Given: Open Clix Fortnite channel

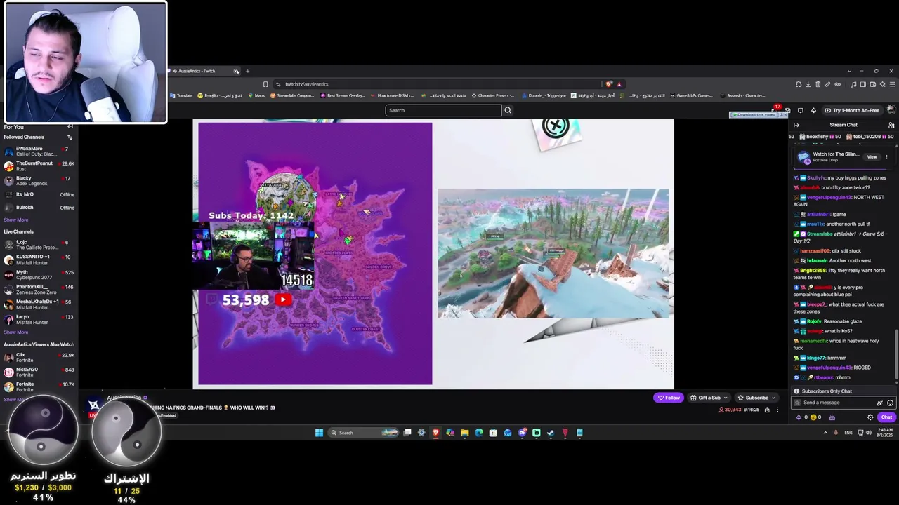Looking at the screenshot, I should [39, 357].
